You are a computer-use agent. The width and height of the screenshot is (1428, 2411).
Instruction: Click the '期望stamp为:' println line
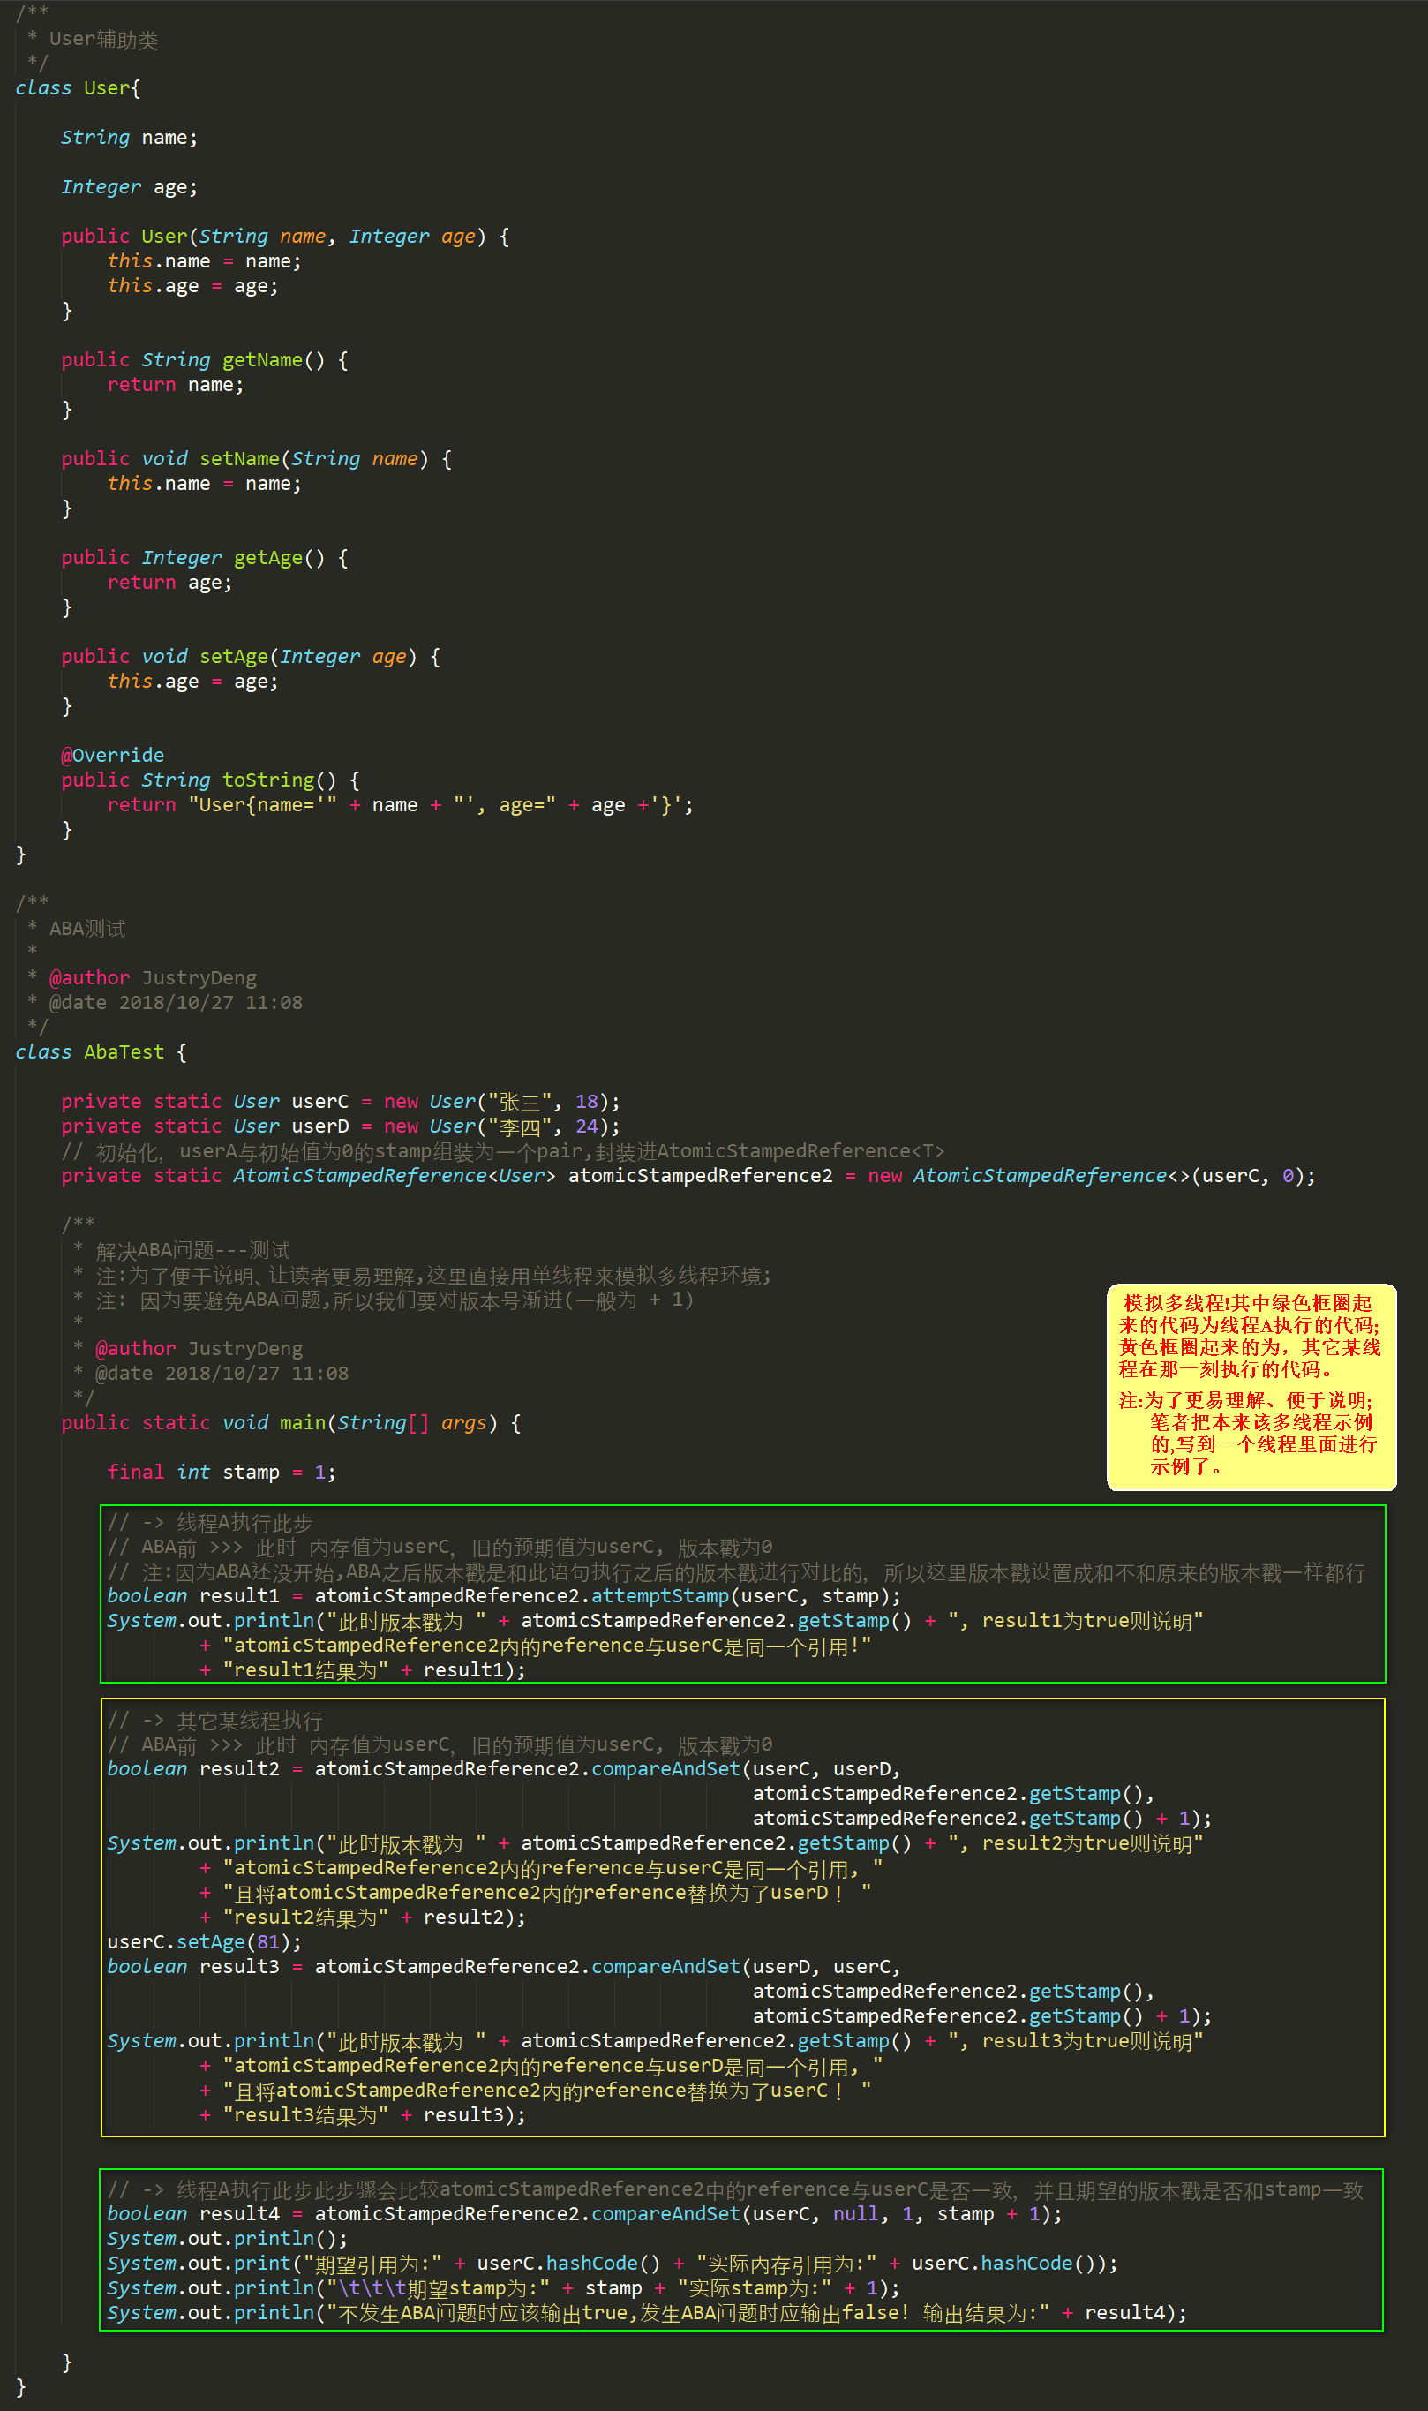[504, 2287]
